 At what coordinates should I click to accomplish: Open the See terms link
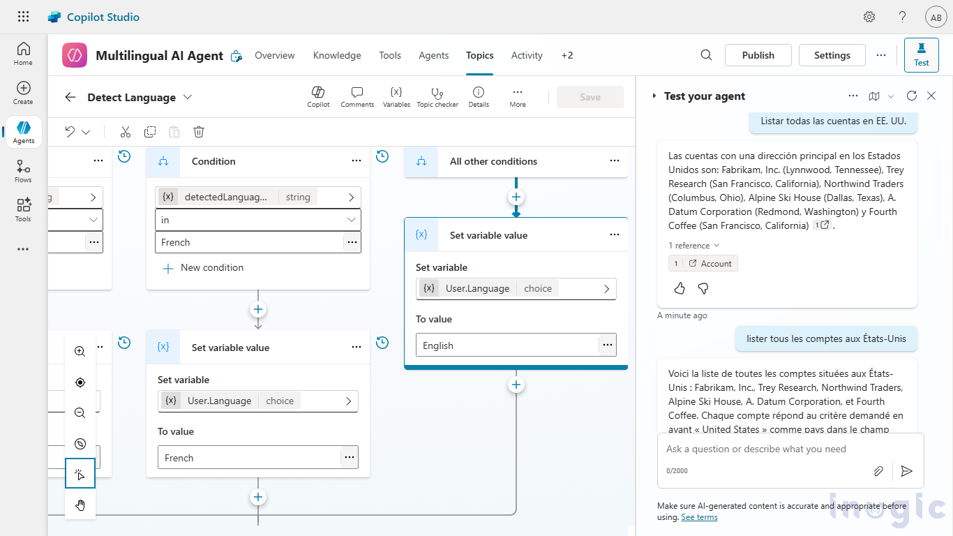(699, 517)
